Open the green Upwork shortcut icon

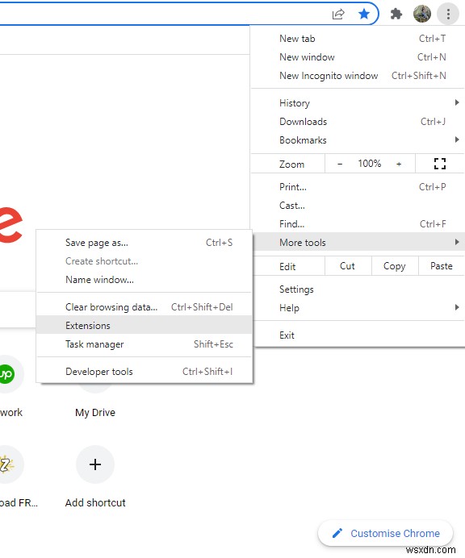7,373
